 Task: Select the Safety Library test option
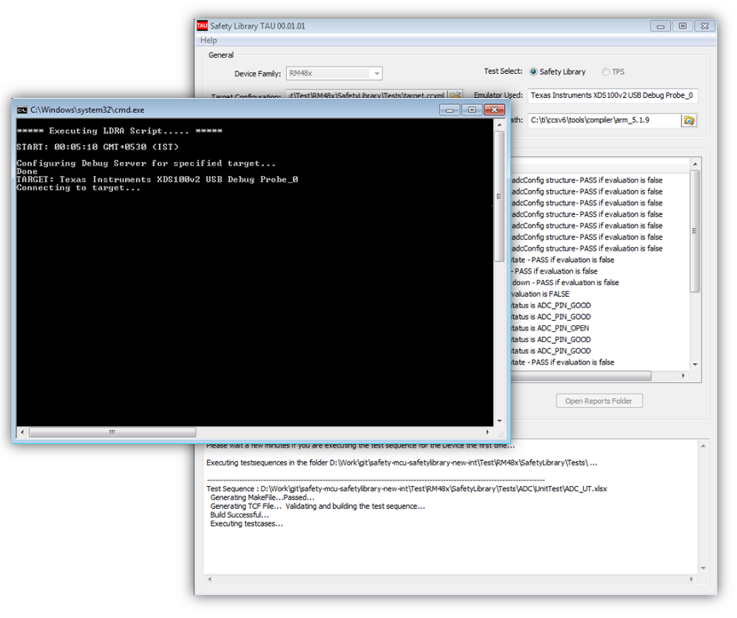[x=533, y=72]
